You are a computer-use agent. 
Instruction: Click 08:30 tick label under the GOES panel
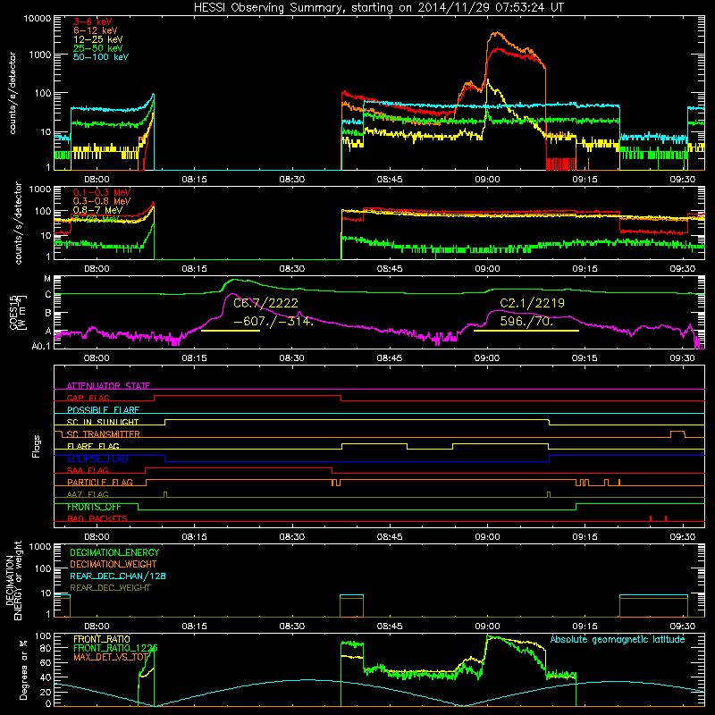(292, 358)
